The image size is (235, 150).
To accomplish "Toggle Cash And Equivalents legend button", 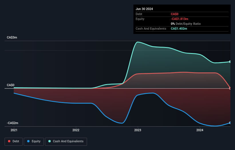I will [x=66, y=141].
